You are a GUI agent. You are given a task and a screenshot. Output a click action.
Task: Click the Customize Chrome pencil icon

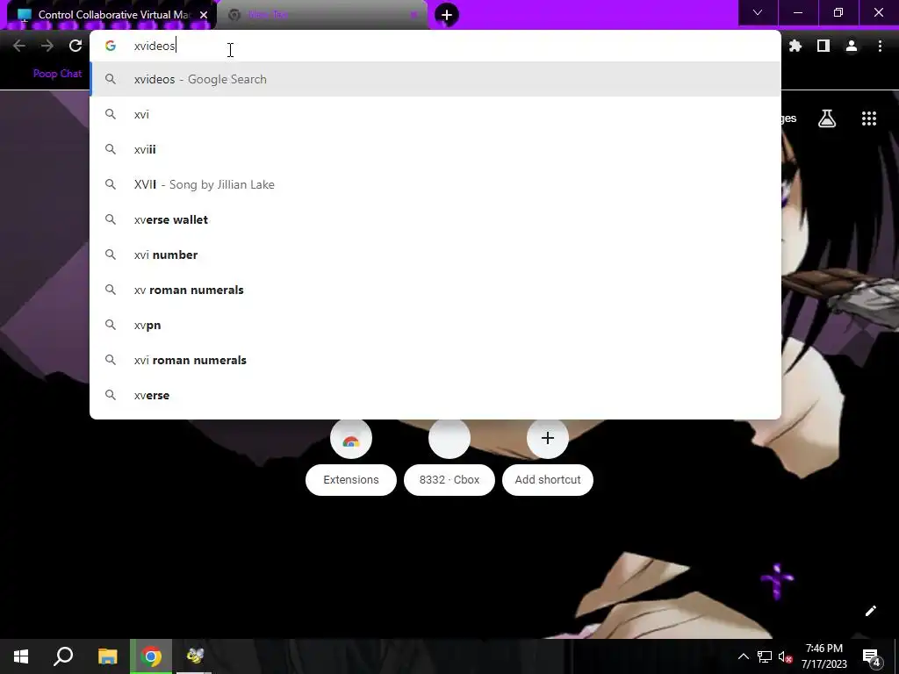[x=870, y=611]
